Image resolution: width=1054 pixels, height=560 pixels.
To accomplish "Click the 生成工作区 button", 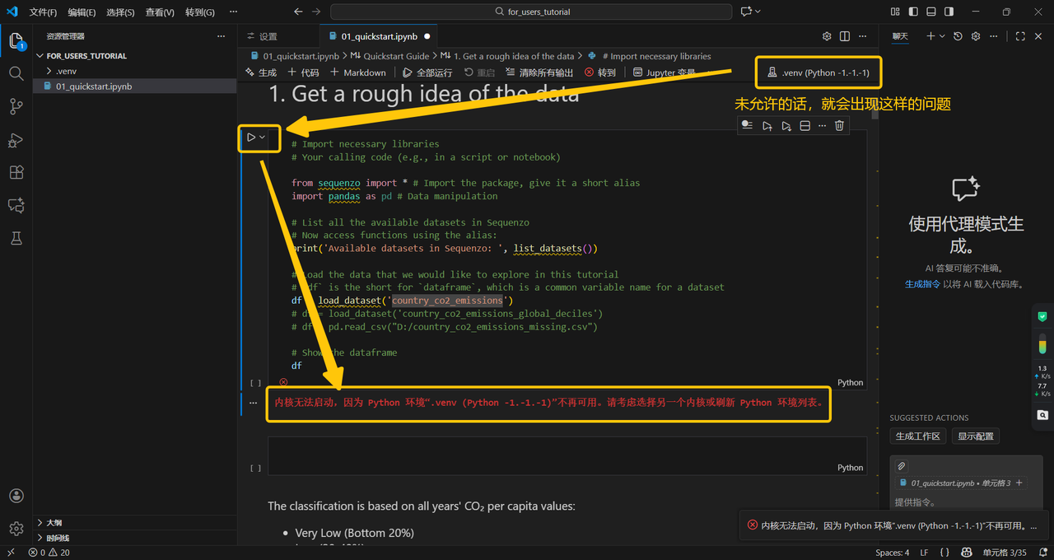I will (x=918, y=436).
